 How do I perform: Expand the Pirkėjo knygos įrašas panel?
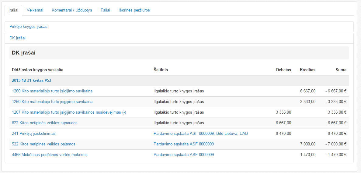pos(28,26)
